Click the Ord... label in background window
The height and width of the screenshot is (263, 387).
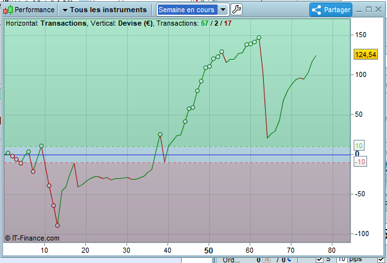231,260
